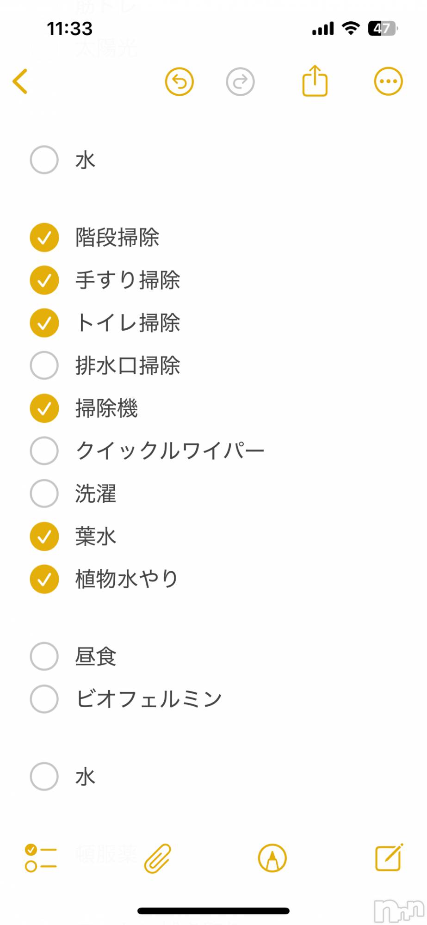Uncheck the 植物水やり item

tap(44, 579)
